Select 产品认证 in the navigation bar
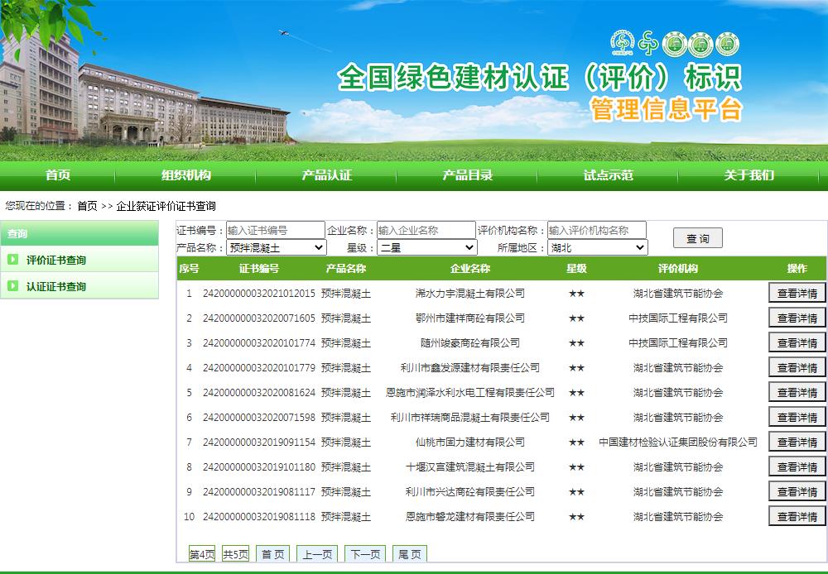Image resolution: width=828 pixels, height=574 pixels. coord(327,175)
